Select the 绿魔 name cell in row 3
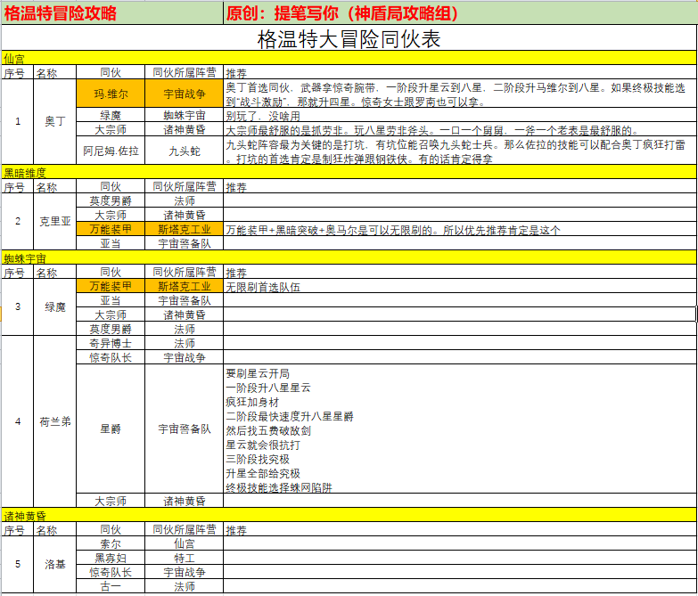 (54, 306)
